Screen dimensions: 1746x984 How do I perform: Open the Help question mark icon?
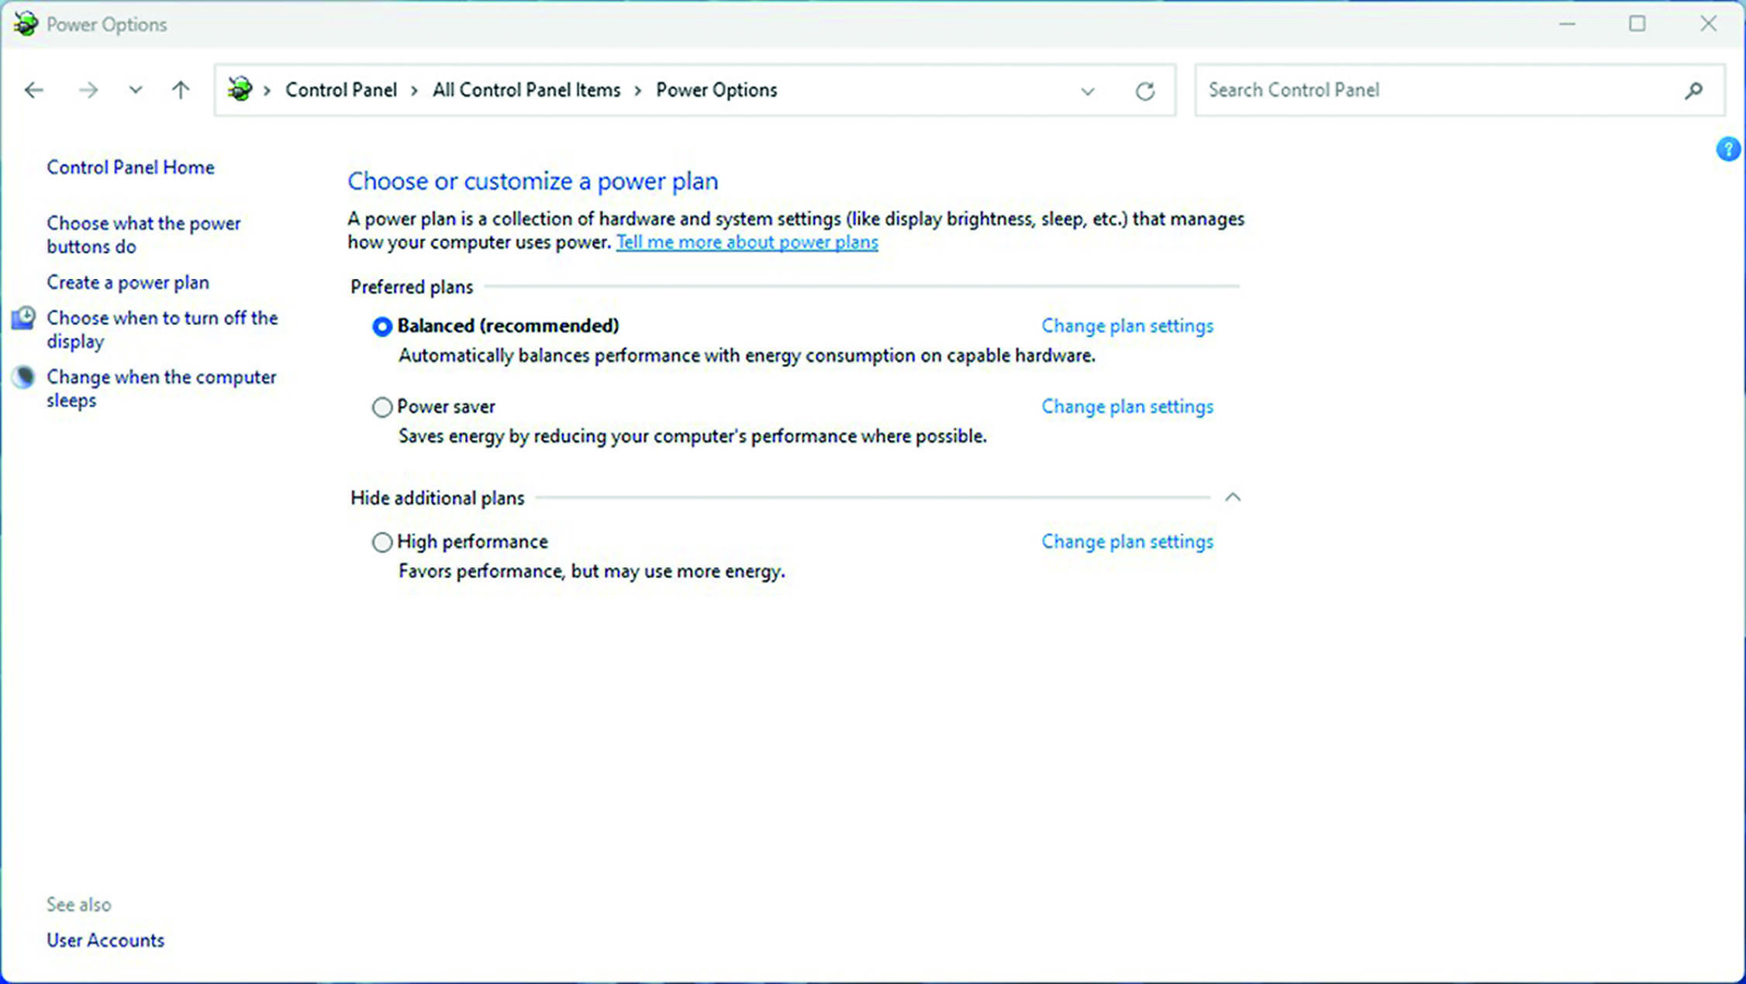pyautogui.click(x=1727, y=149)
